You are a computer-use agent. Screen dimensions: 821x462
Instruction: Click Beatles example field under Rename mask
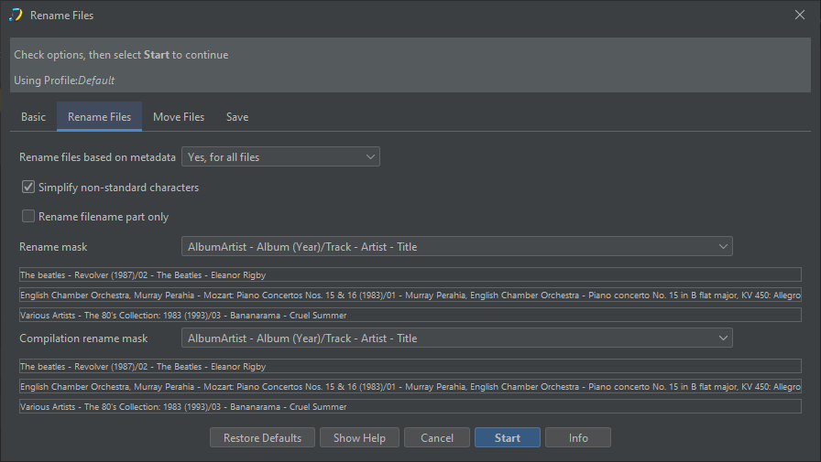tap(410, 274)
